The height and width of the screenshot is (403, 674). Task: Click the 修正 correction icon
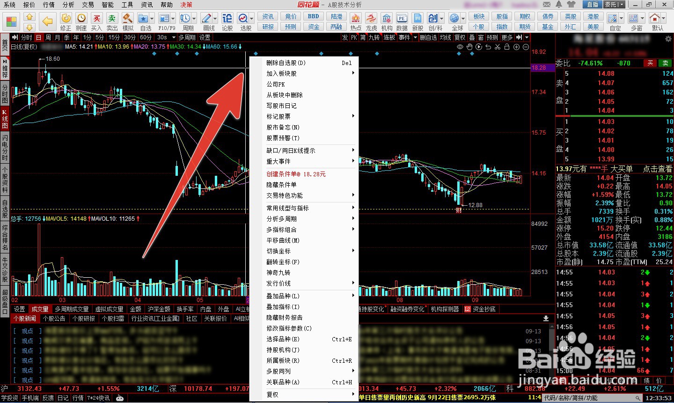(66, 18)
